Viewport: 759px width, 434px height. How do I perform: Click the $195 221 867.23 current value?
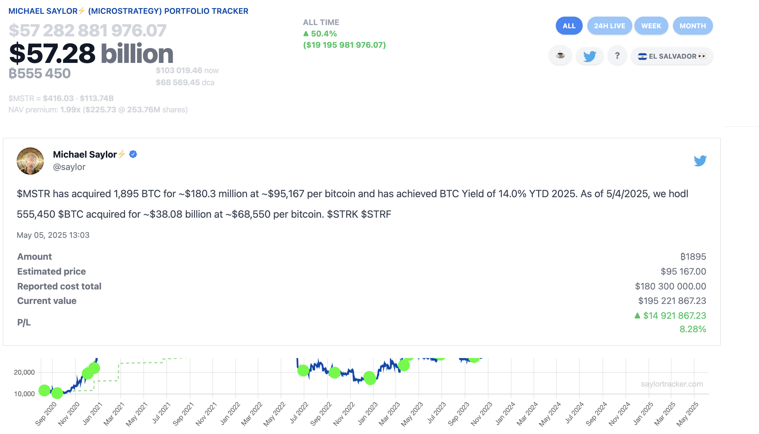coord(672,301)
